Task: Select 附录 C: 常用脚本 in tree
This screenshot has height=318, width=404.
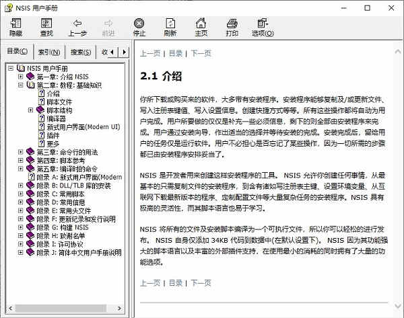Action: click(61, 194)
